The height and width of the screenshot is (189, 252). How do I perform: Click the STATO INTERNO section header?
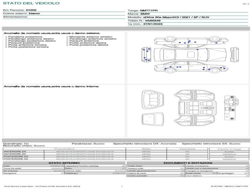[64, 163]
